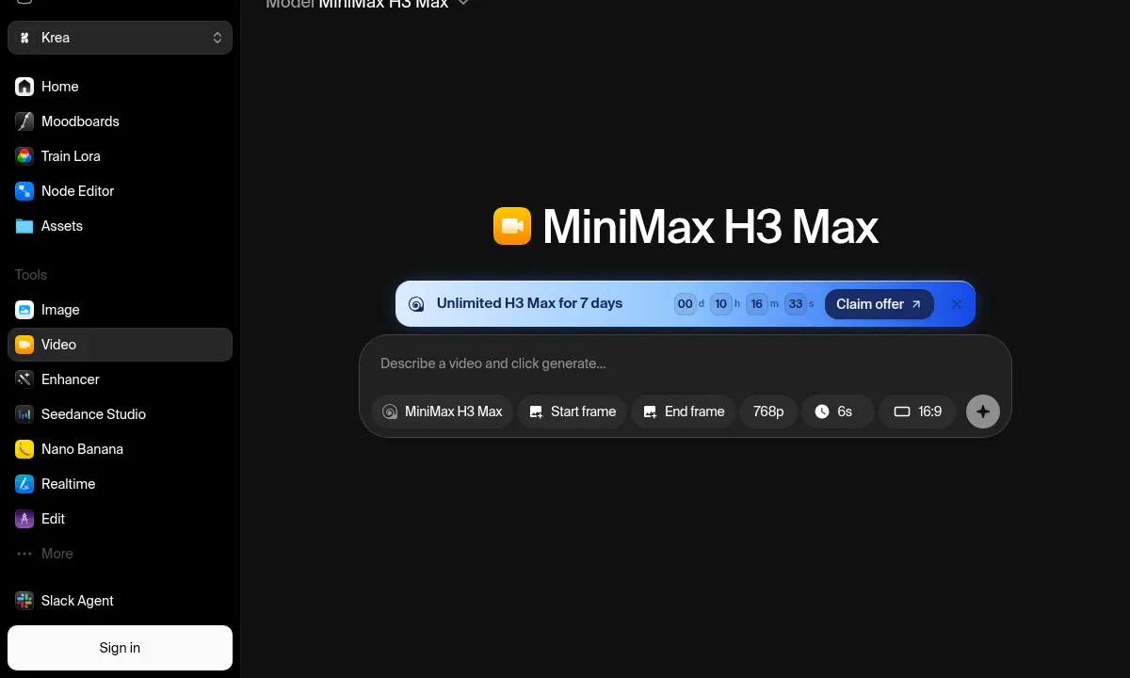Click the hours countdown box in banner
Viewport: 1130px width, 678px height.
coord(721,304)
